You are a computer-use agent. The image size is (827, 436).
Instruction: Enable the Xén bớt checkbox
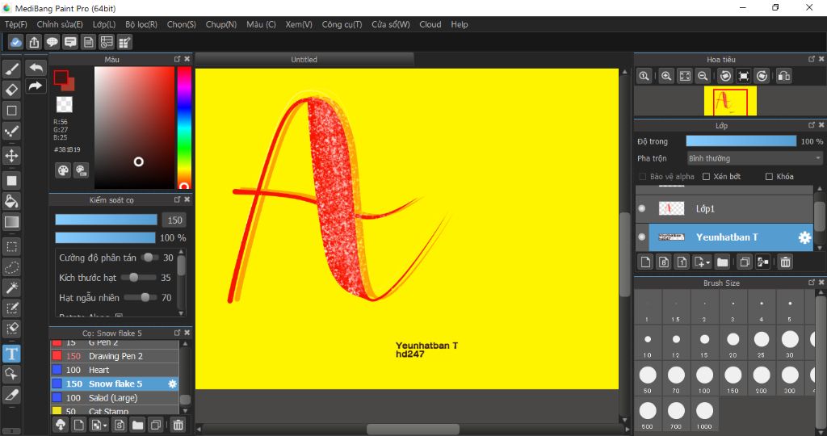pos(706,177)
